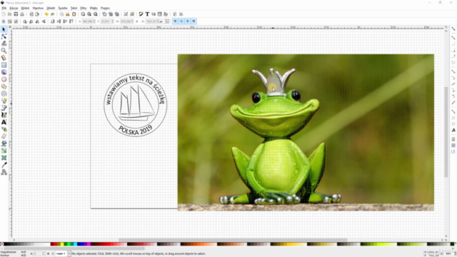This screenshot has width=457, height=257.
Task: Adjust the opacity O spinner arrows
Action: [x=43, y=254]
